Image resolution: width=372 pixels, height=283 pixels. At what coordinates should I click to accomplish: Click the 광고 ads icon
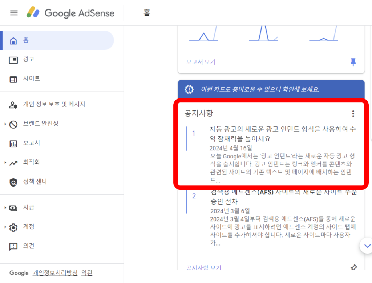13,60
